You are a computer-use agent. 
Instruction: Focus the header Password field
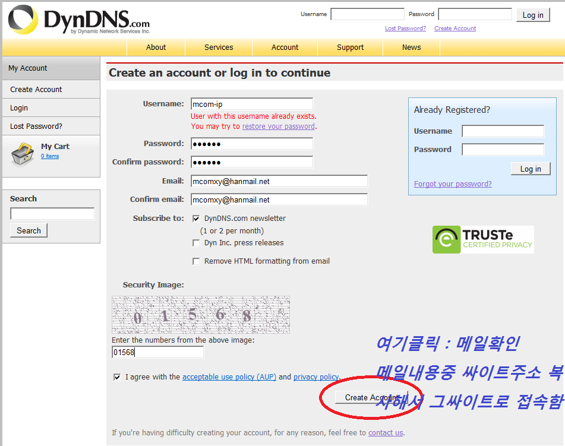[475, 14]
